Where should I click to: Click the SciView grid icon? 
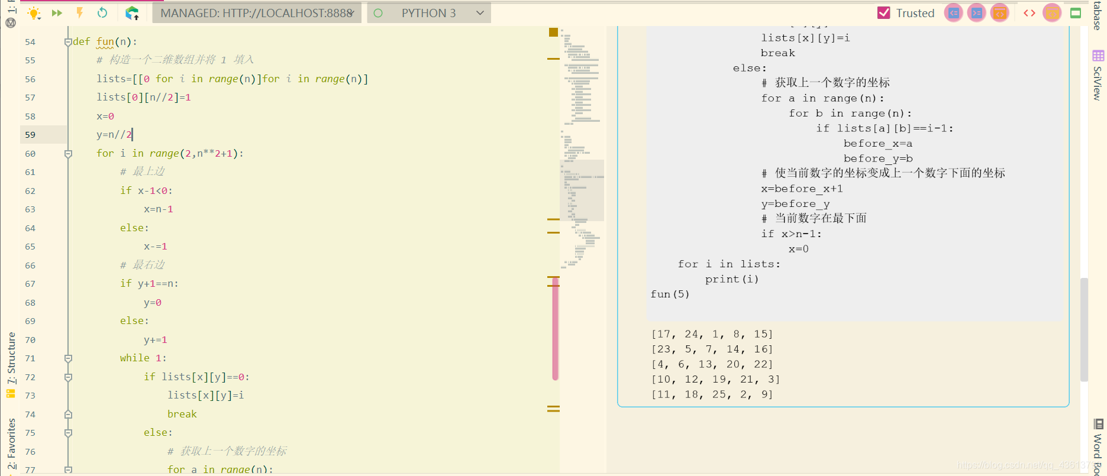pos(1098,56)
